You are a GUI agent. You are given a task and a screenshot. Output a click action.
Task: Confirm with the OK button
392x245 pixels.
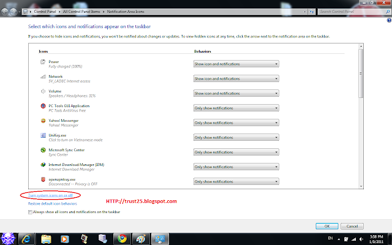point(327,226)
